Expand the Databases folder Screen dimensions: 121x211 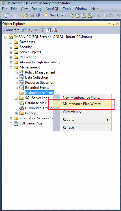click(x=11, y=42)
